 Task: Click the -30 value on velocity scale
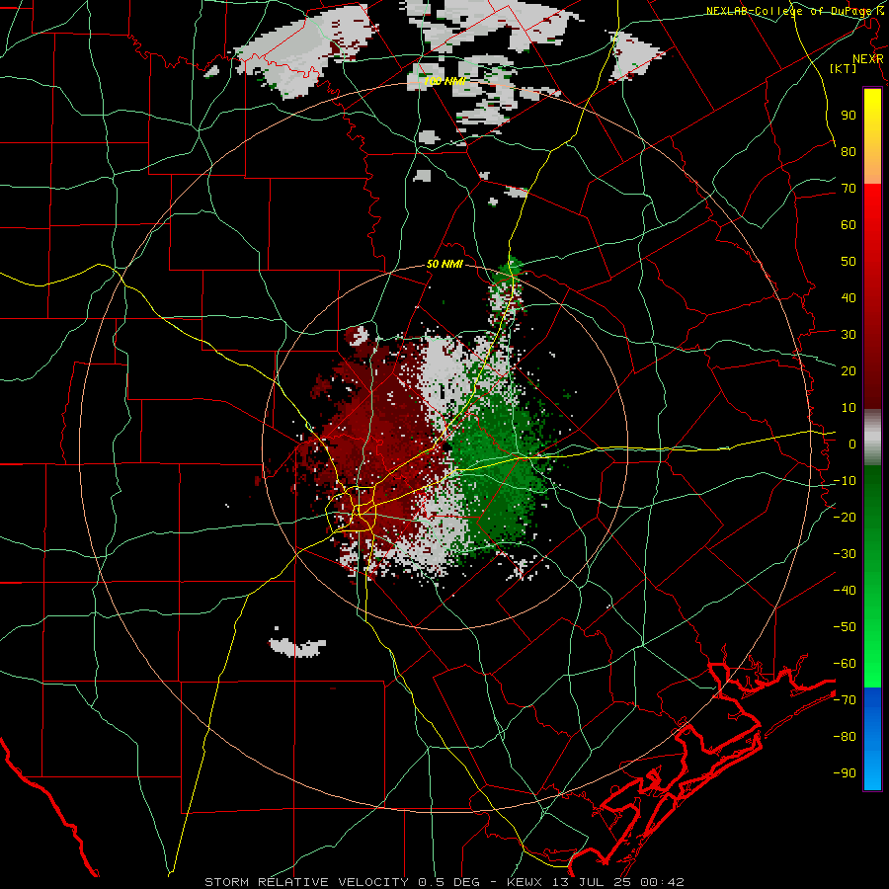(845, 554)
